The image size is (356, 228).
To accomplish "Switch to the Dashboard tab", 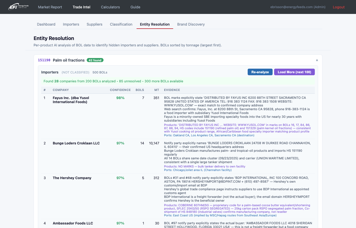I will pos(46,24).
